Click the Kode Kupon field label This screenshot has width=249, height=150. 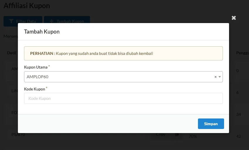coord(34,89)
